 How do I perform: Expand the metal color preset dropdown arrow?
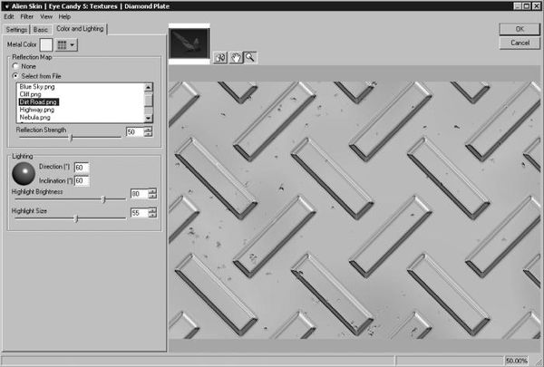pos(73,43)
